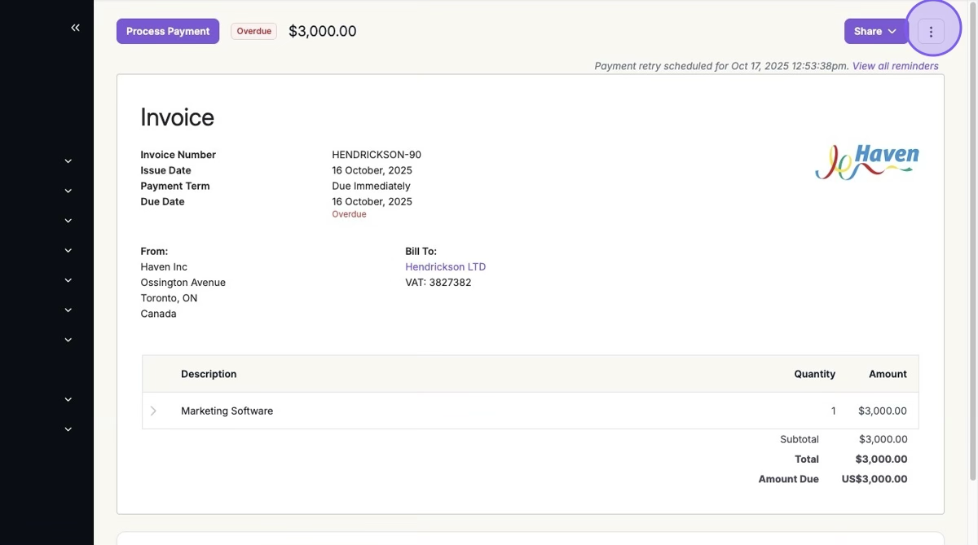Open the three-dot more options menu

click(x=931, y=32)
